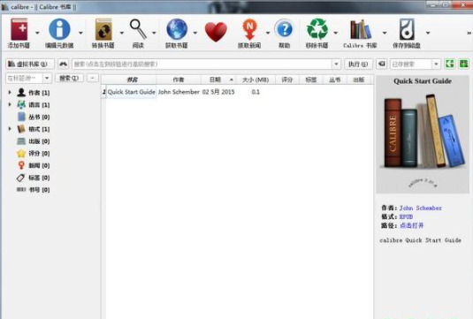Click the Remove books recycle icon

tap(317, 29)
